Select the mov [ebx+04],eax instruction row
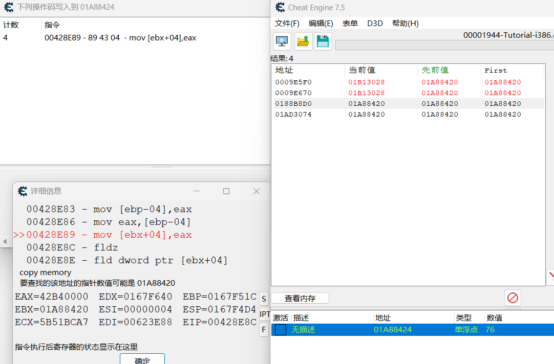The image size is (554, 364). tap(120, 38)
